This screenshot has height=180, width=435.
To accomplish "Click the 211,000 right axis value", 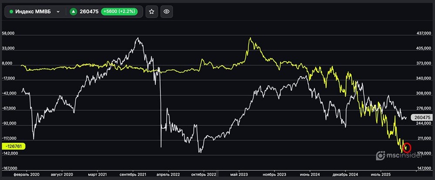I will [x=425, y=138].
